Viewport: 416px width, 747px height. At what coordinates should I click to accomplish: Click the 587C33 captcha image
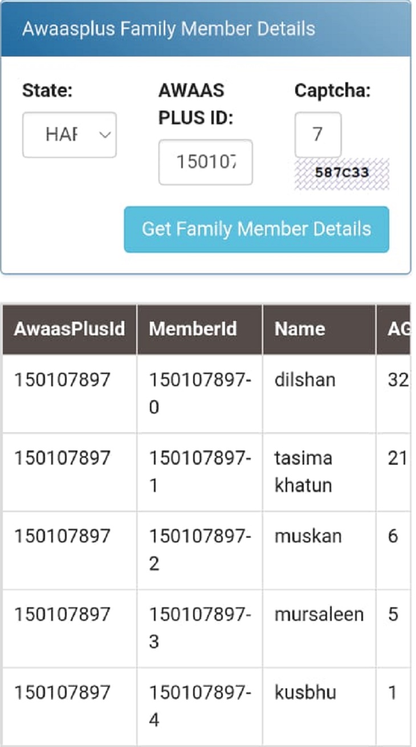[342, 173]
